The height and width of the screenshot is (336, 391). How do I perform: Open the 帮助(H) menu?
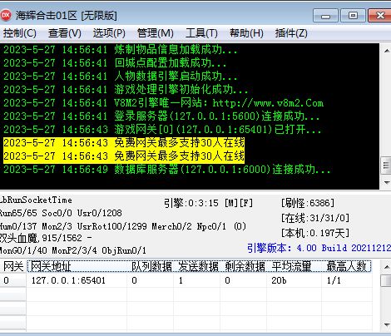[x=246, y=33]
